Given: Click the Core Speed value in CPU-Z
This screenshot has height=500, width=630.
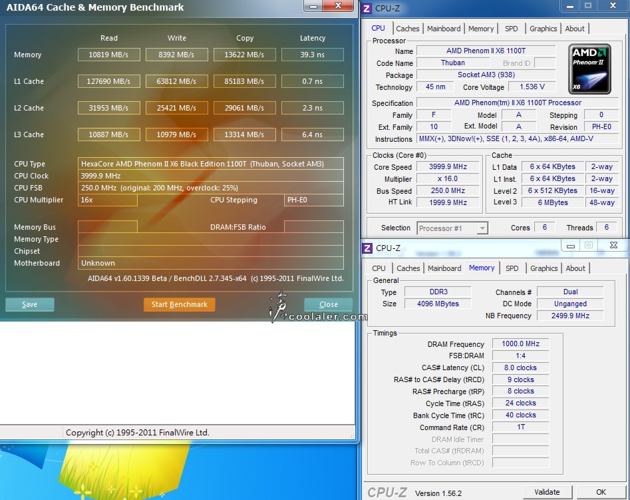Looking at the screenshot, I should tap(448, 166).
